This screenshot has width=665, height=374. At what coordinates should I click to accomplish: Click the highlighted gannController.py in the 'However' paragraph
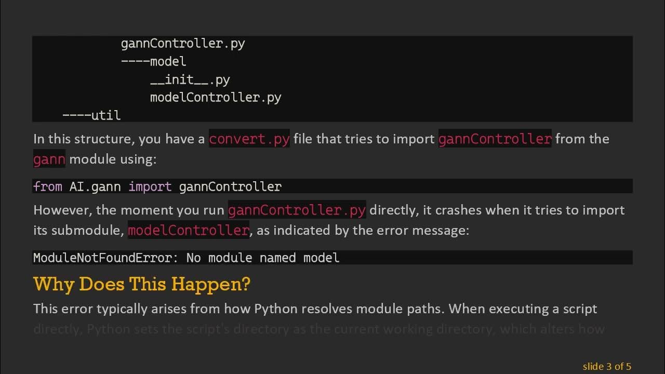297,210
